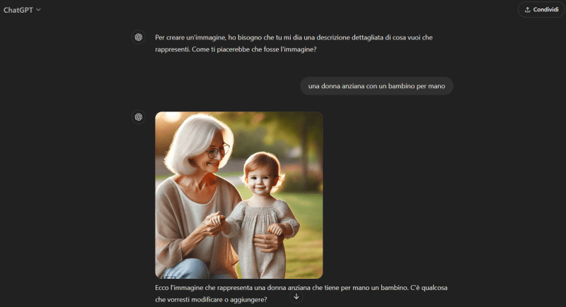Open the ChatGPT model selector dropdown
The width and height of the screenshot is (566, 307).
(x=22, y=10)
